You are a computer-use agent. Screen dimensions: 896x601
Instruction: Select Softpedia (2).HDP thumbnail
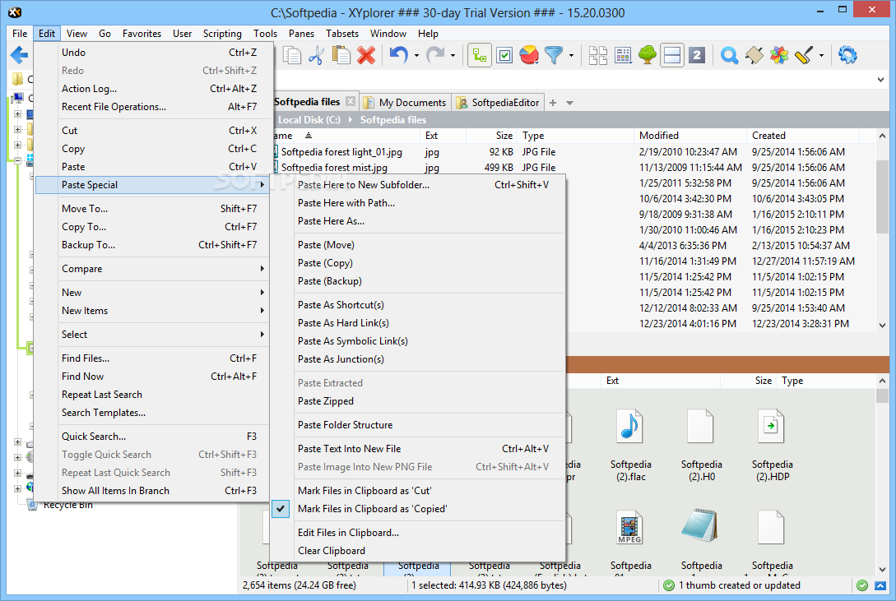click(x=772, y=445)
